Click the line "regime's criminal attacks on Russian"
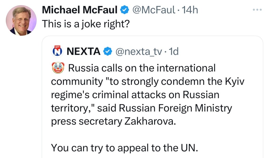The width and height of the screenshot is (269, 158). coord(135,95)
